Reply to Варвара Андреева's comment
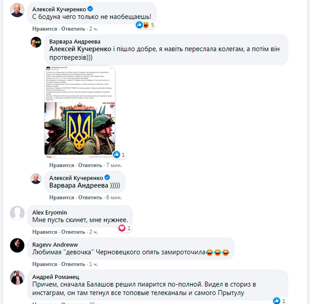Image resolution: width=310 pixels, height=304 pixels. click(90, 165)
